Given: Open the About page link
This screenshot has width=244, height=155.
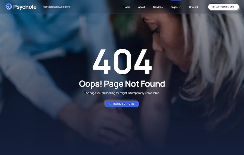Looking at the screenshot, I should pos(142,7).
